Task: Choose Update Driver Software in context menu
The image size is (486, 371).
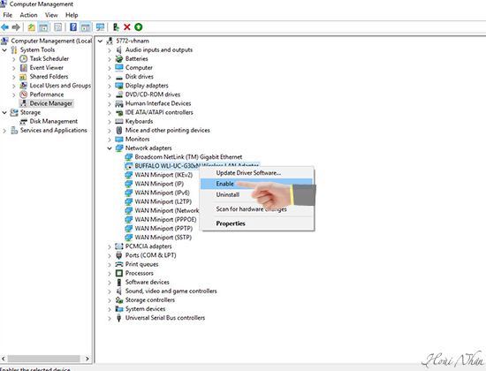Action: (248, 173)
